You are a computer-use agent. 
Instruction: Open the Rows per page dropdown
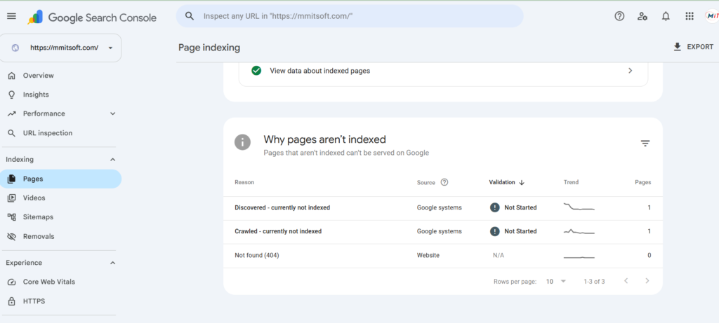(x=556, y=282)
